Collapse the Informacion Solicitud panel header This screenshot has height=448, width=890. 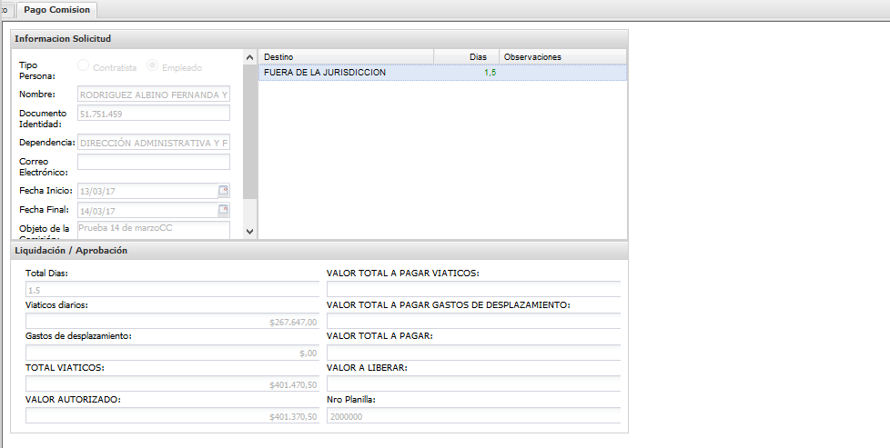coord(319,38)
